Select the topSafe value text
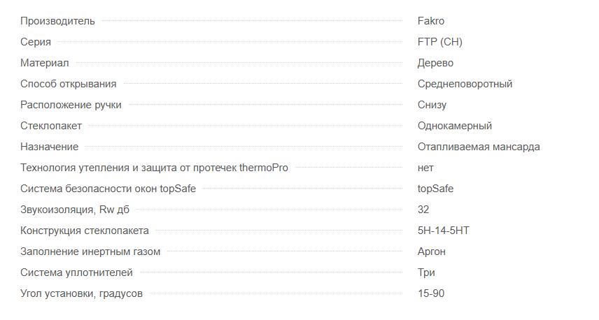This screenshot has height=320, width=599. [435, 189]
